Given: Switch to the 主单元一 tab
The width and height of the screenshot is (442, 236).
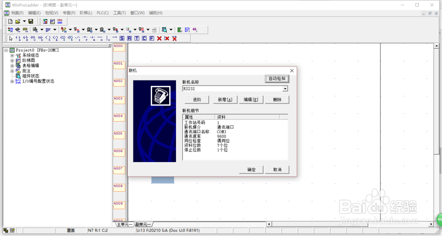Looking at the screenshot, I should point(124,224).
